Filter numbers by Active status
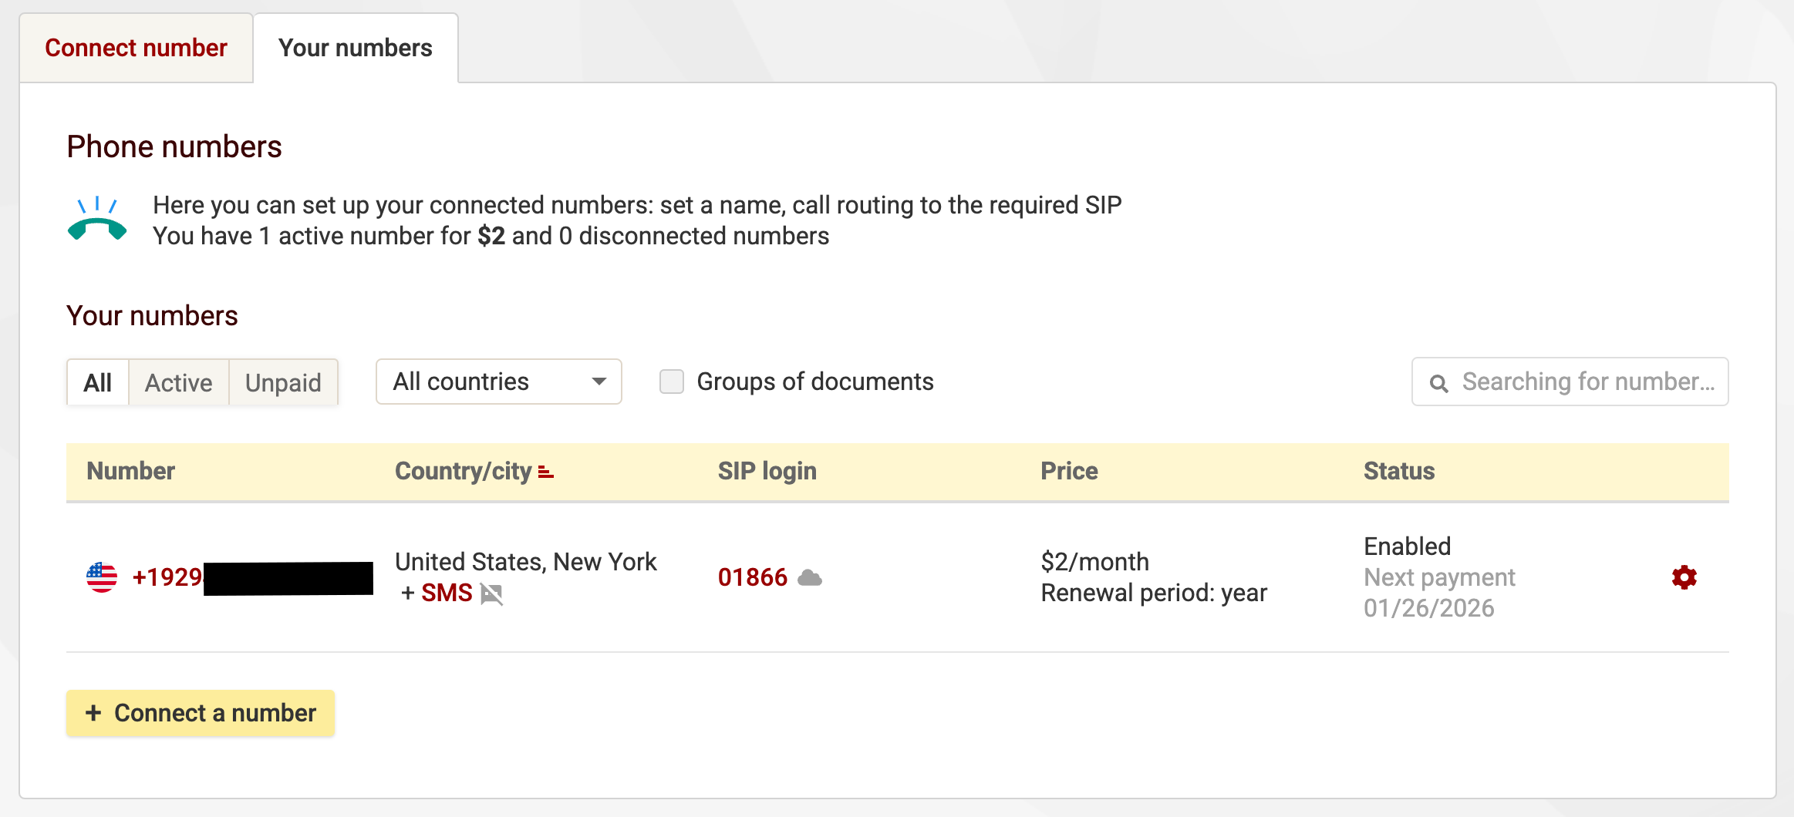The width and height of the screenshot is (1794, 817). click(x=178, y=382)
